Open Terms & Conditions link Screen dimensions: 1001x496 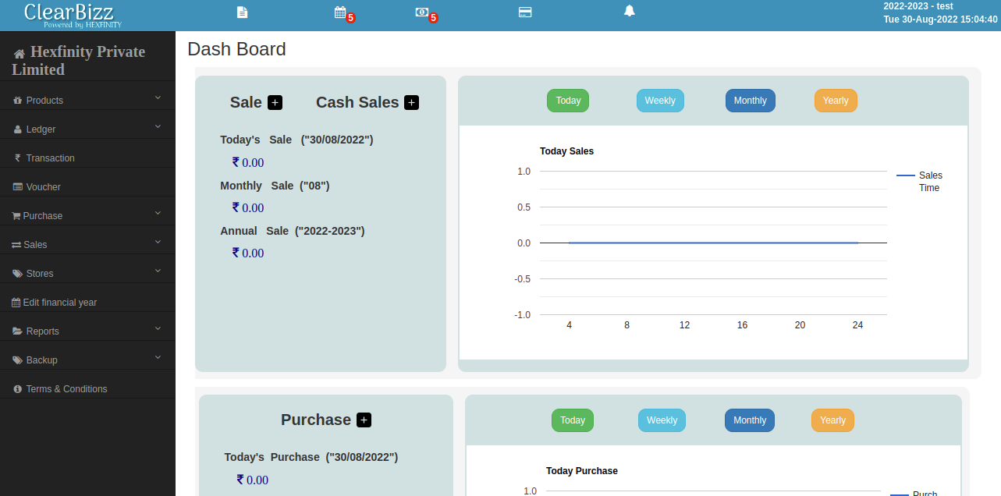coord(66,389)
